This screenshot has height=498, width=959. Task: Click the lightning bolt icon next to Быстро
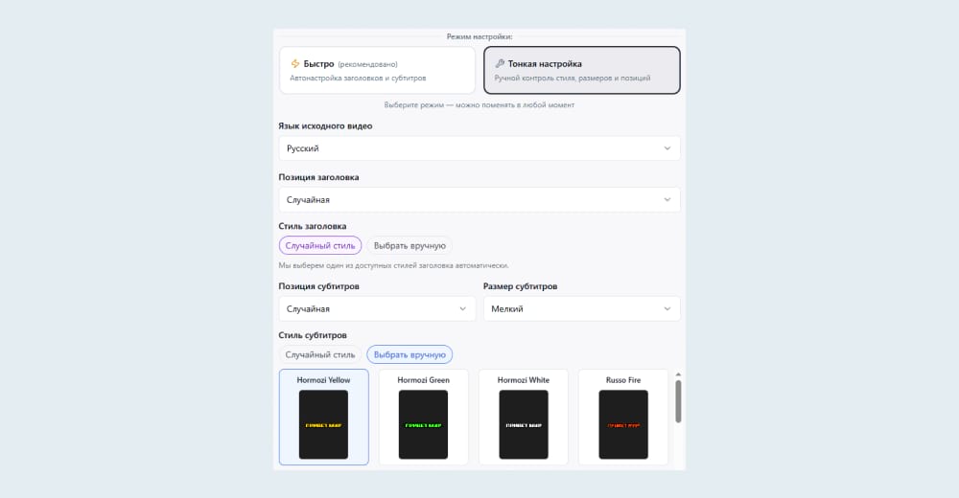click(x=295, y=64)
